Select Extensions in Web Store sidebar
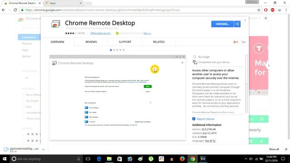Image resolution: width=290 pixels, height=163 pixels. coord(29,37)
